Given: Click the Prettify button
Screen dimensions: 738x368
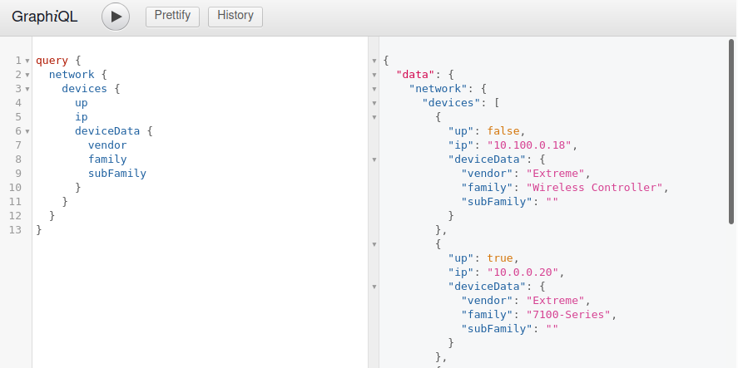Looking at the screenshot, I should tap(172, 16).
